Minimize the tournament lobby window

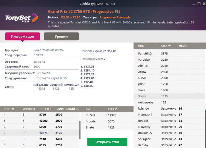click(x=193, y=4)
